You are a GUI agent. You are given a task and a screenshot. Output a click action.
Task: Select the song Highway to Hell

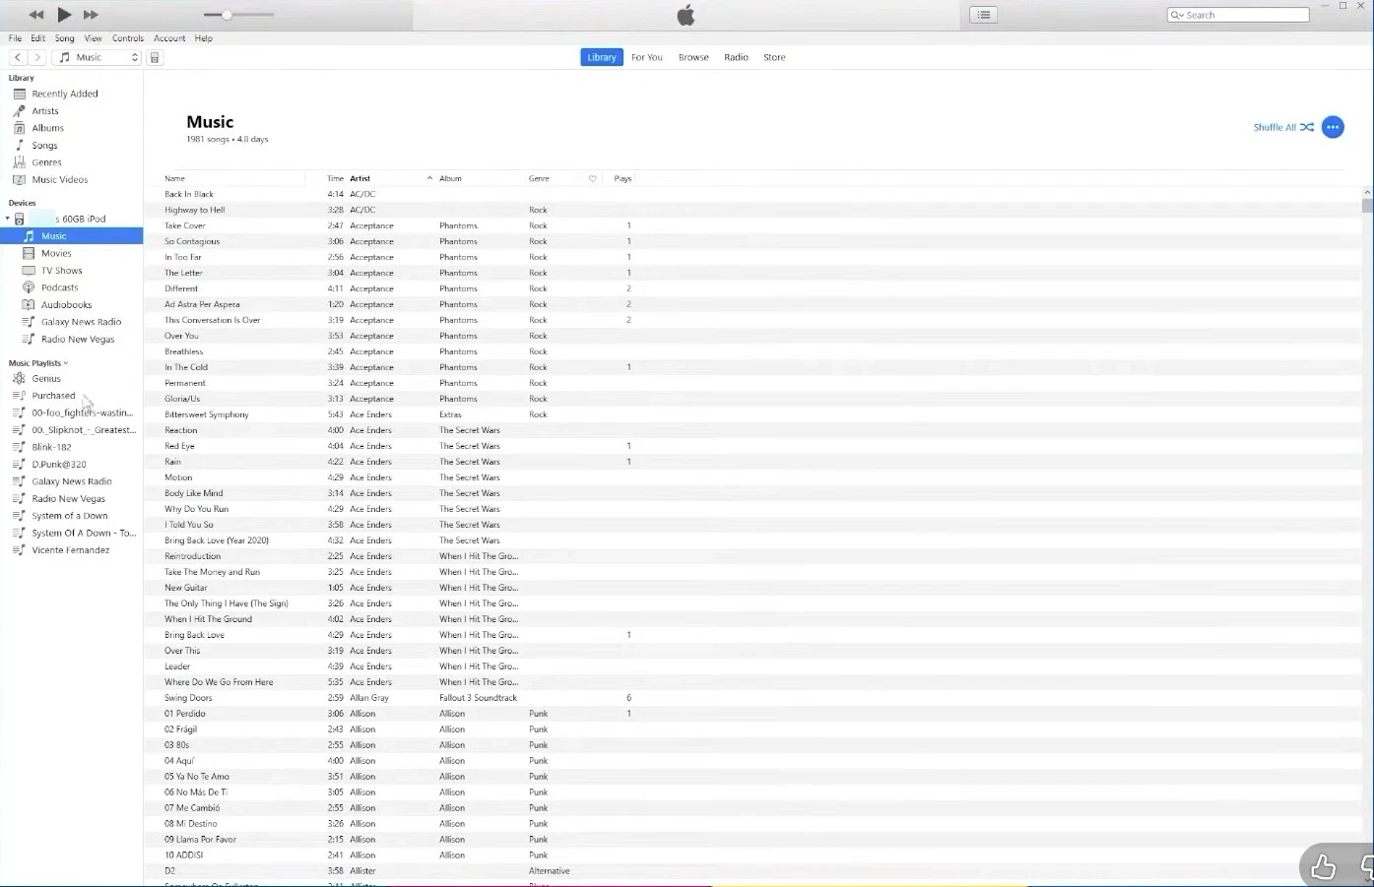tap(195, 210)
